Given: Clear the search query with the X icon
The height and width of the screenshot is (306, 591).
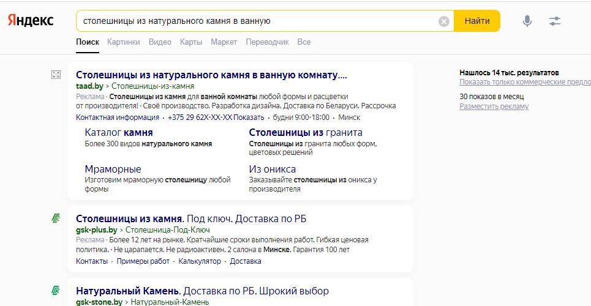Looking at the screenshot, I should (444, 21).
